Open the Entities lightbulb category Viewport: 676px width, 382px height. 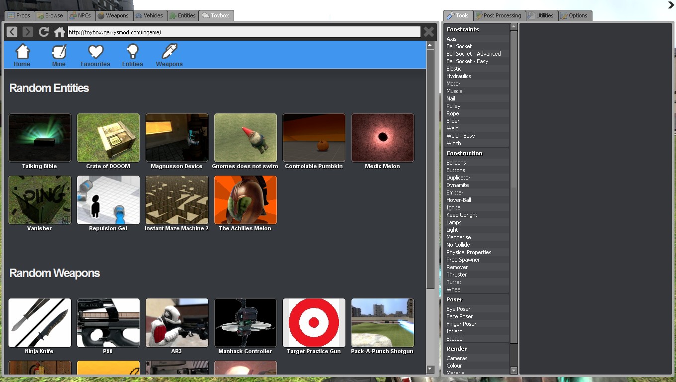132,55
